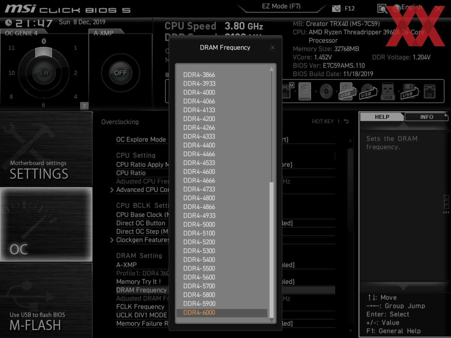Select the DDR4-4666 entry

pos(199,180)
